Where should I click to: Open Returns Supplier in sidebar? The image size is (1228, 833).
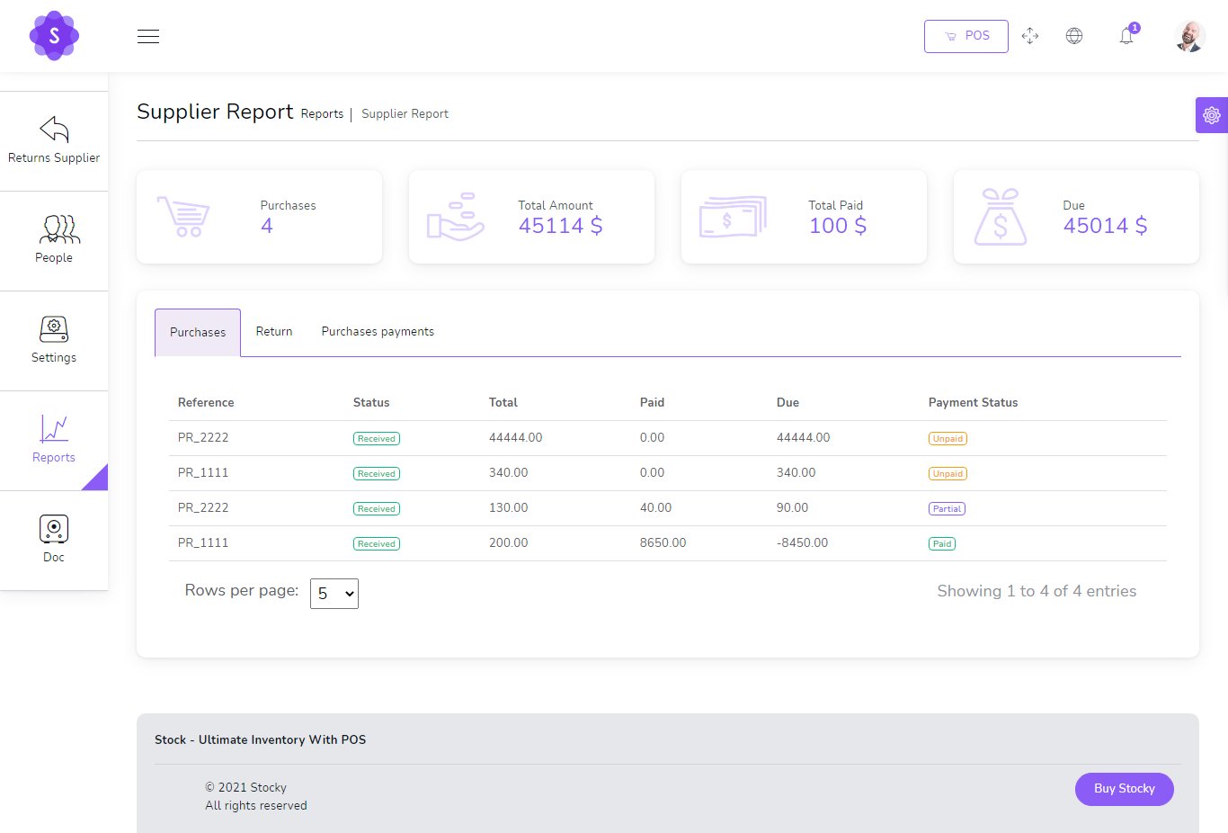[x=54, y=140]
